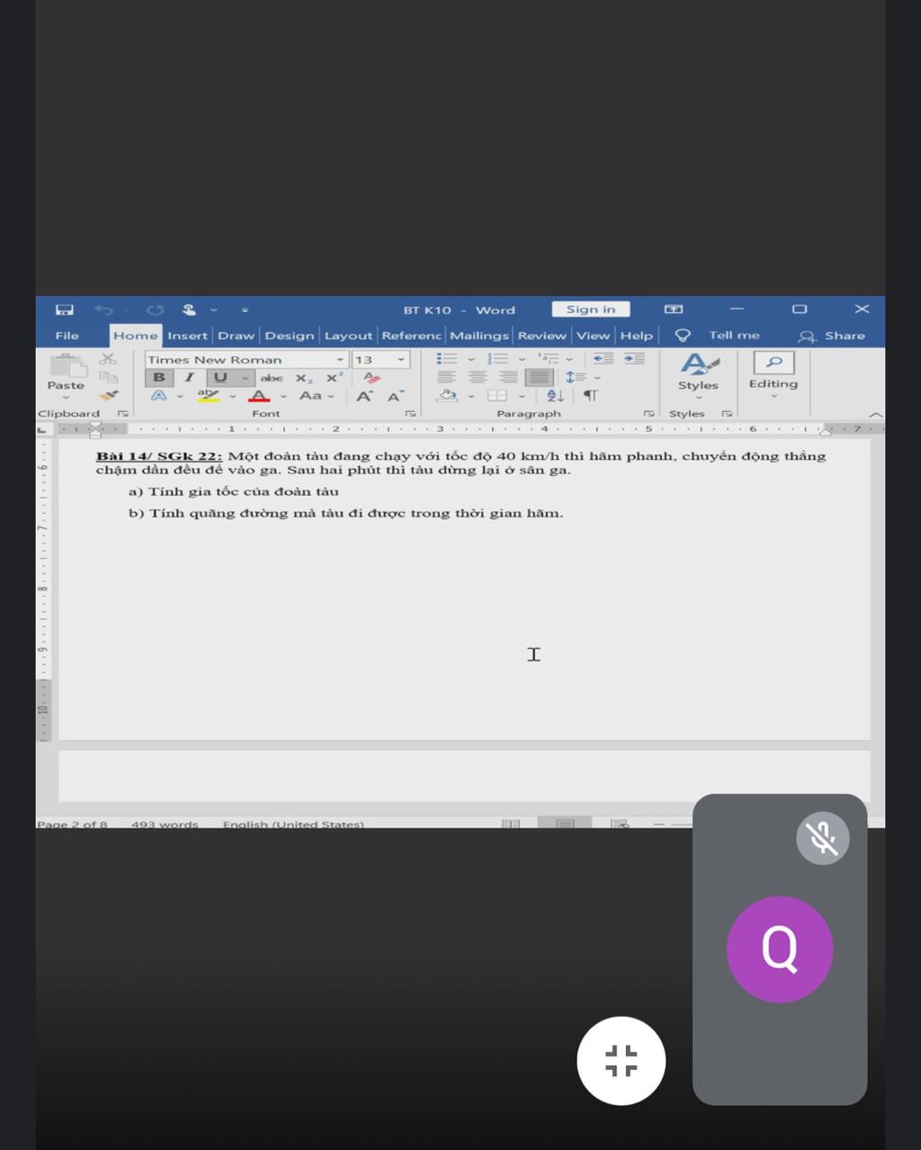Align text left
The height and width of the screenshot is (1150, 921).
point(447,377)
